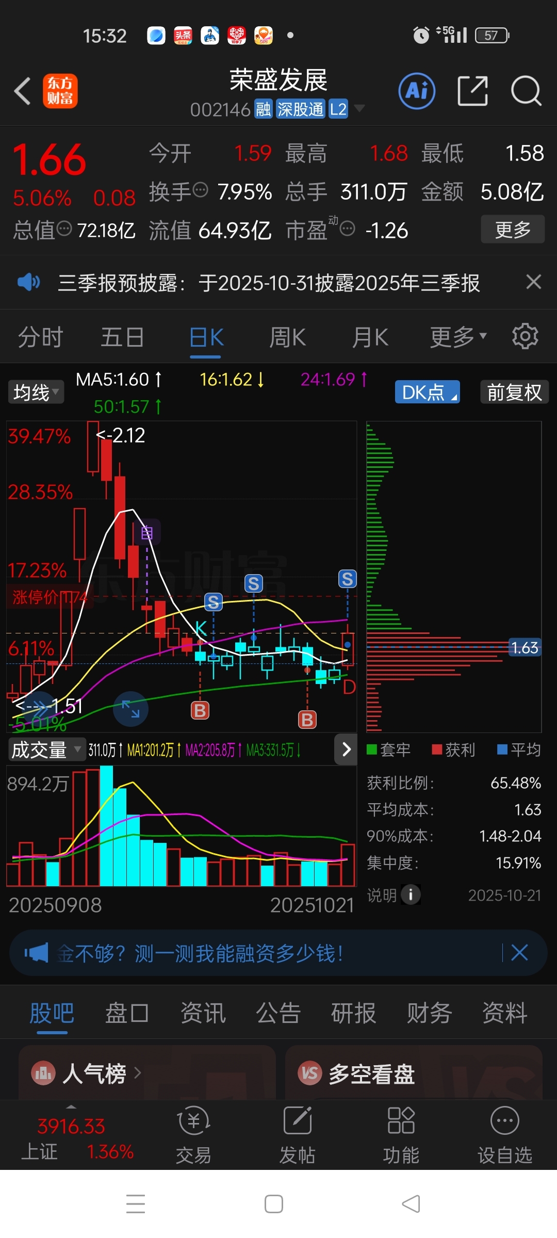Tap the red 获利 legend swatch
The height and width of the screenshot is (1238, 557).
coord(437,749)
